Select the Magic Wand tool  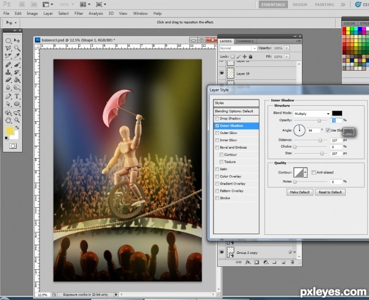click(x=17, y=48)
